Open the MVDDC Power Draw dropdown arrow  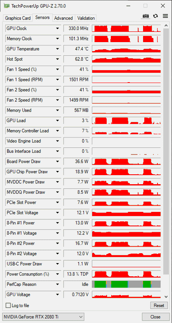pos(57,182)
